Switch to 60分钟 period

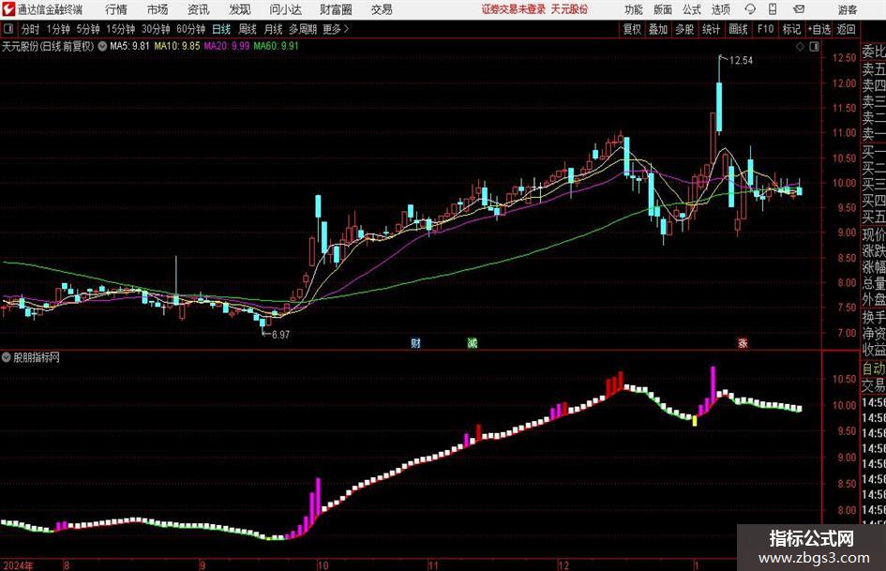(190, 29)
